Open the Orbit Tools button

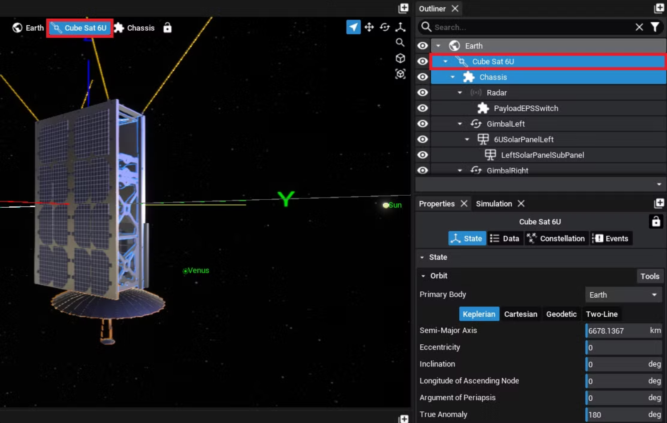click(x=650, y=276)
